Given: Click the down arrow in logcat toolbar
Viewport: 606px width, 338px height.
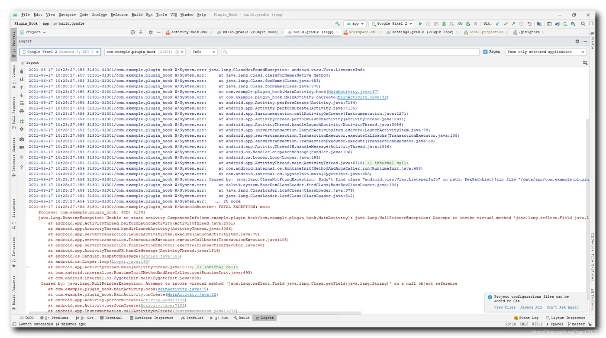Looking at the screenshot, I should (x=22, y=96).
